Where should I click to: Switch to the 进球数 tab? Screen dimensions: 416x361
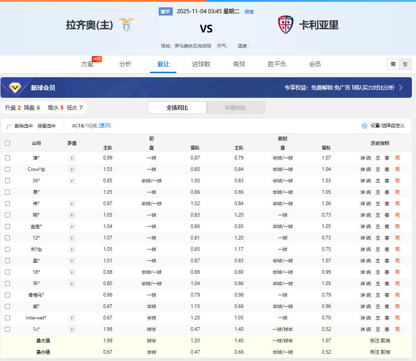(x=201, y=64)
